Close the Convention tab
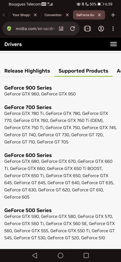Screen dimensions: 121x262 [x=67, y=15]
